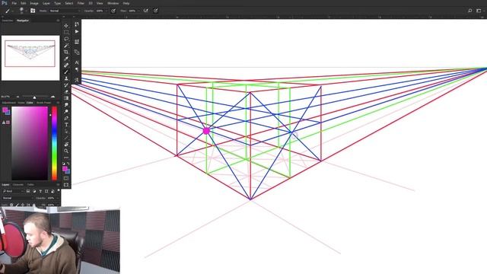Open the File menu
Viewport: 487px width, 274px height.
click(14, 3)
